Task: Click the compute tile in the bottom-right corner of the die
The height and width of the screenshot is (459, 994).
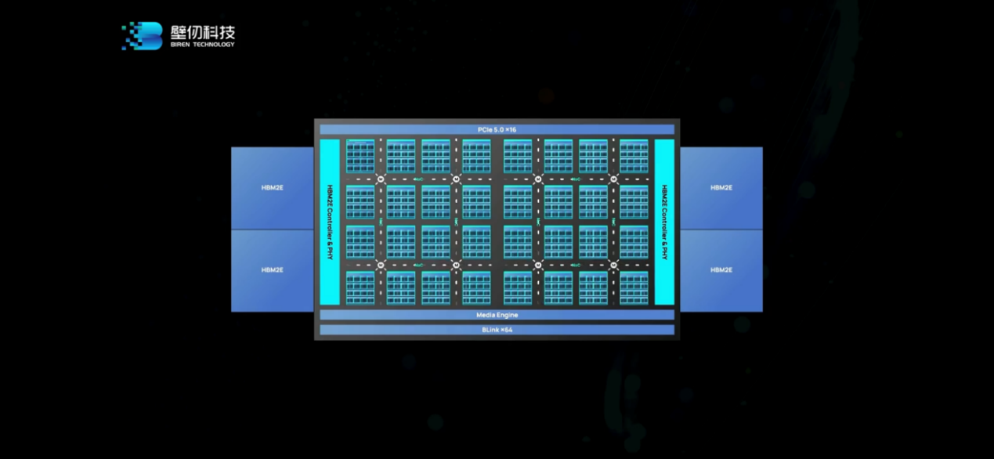Action: click(x=634, y=287)
